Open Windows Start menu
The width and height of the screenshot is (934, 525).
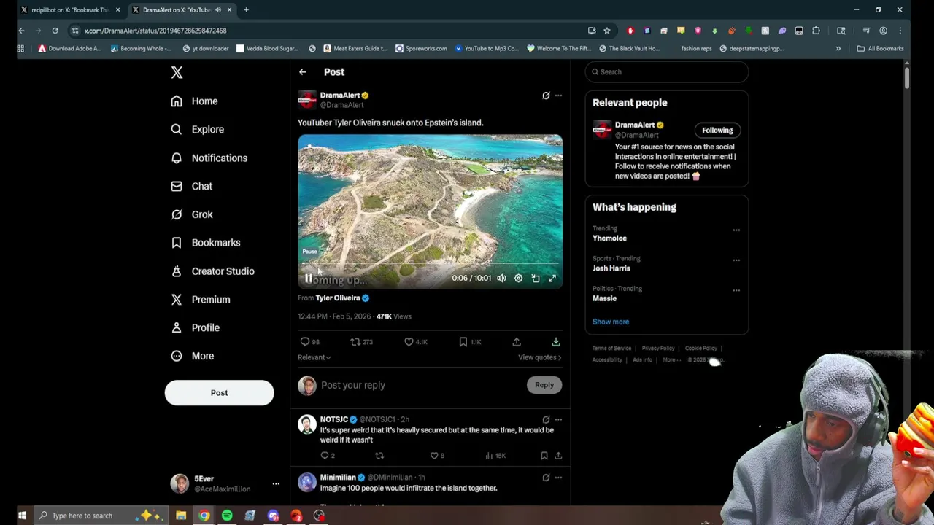(x=22, y=516)
